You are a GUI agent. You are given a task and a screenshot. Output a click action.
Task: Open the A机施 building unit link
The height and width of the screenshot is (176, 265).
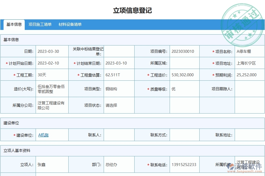point(43,135)
